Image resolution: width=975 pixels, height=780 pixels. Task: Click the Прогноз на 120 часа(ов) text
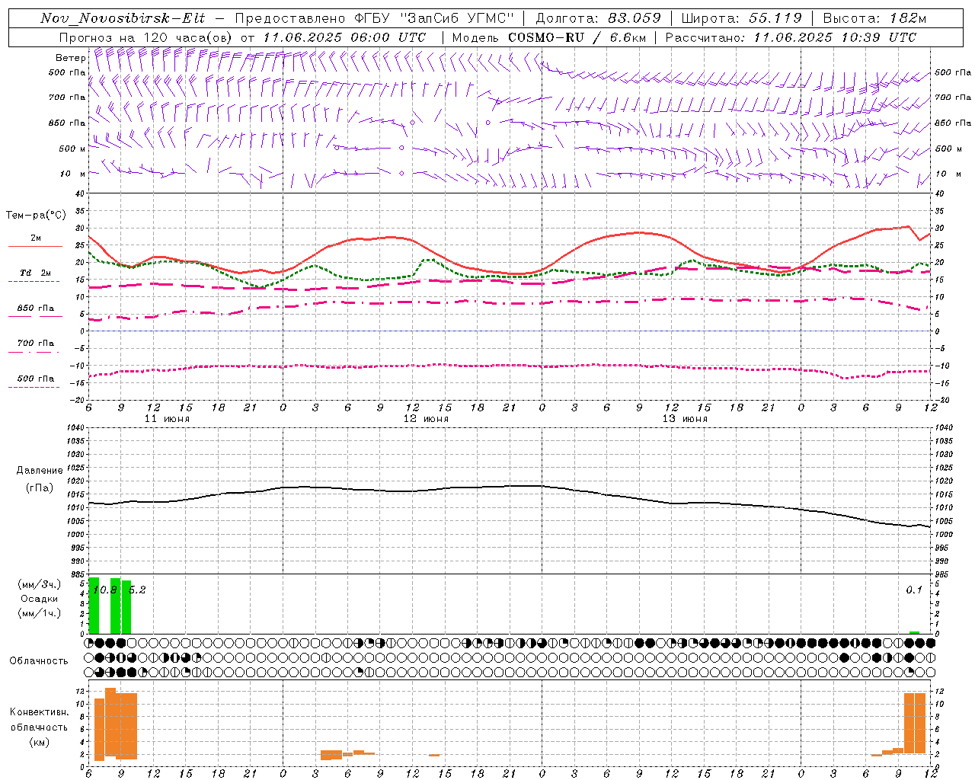click(x=146, y=37)
